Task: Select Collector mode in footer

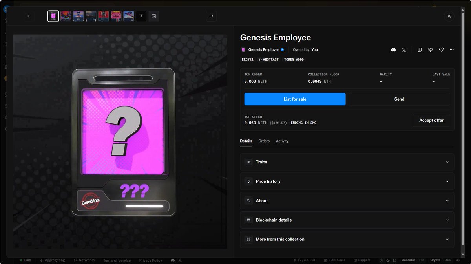Action: 408,260
